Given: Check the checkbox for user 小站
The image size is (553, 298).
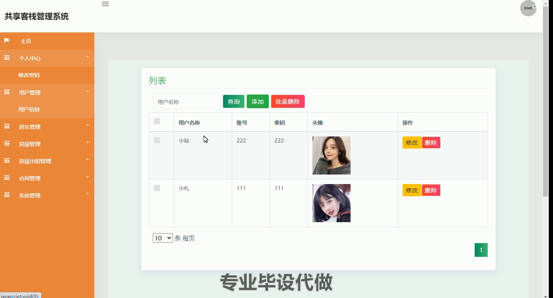Looking at the screenshot, I should tap(157, 140).
